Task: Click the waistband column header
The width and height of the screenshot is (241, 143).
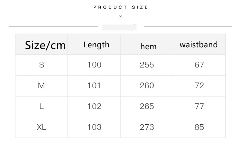Action: [199, 45]
